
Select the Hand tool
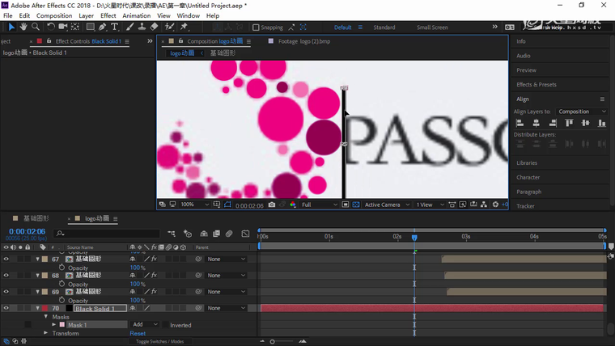click(23, 27)
